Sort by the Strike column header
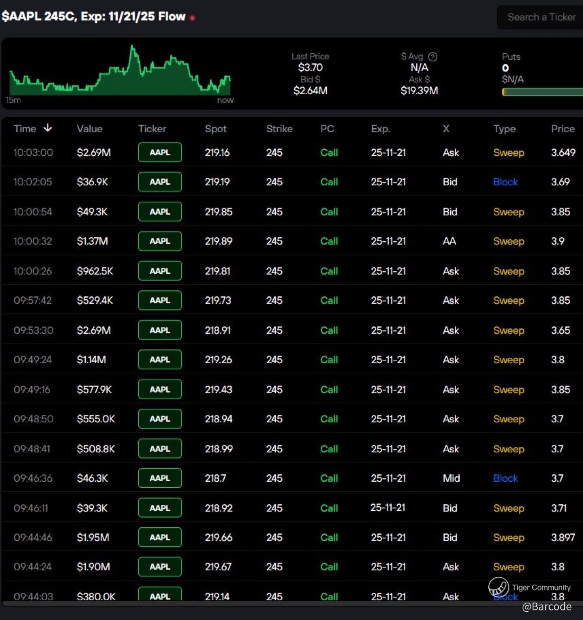Image resolution: width=583 pixels, height=620 pixels. coord(279,129)
